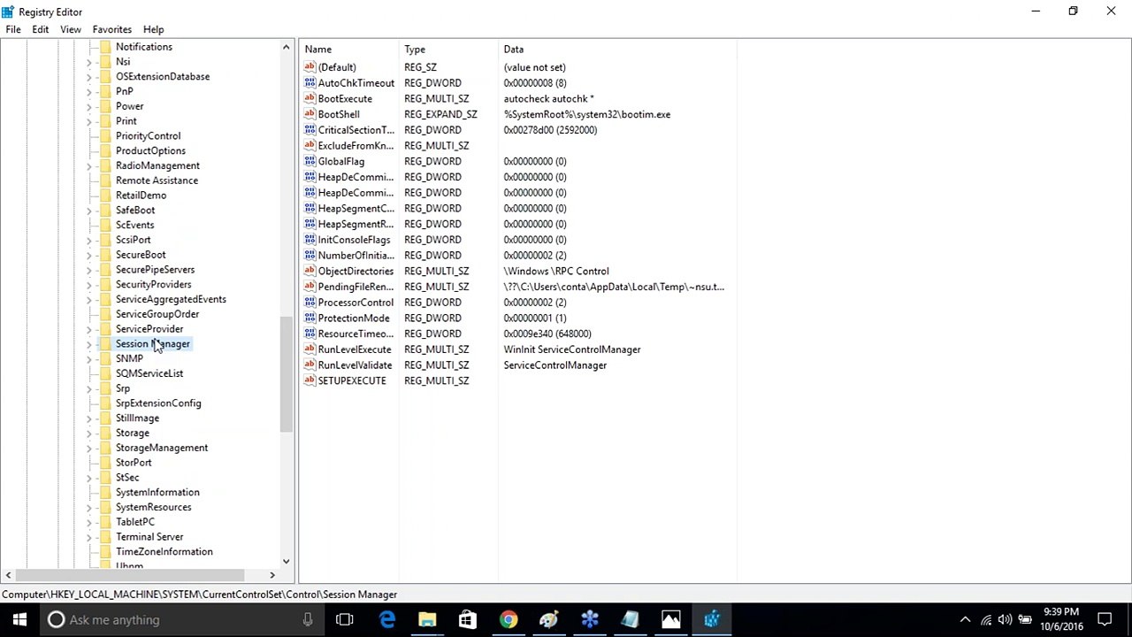Select the ProcessorControl value
The image size is (1132, 637).
356,303
